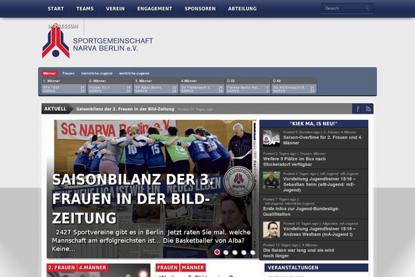Click the red FRAUEN category tag
Viewport: 415px width, 277px height.
167,268
